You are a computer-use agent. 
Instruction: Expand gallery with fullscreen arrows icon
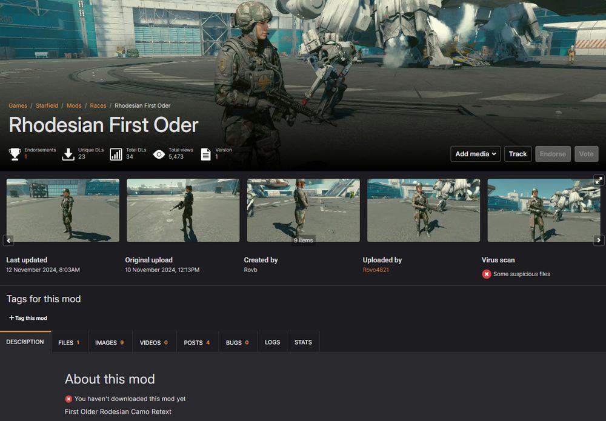[x=599, y=180]
